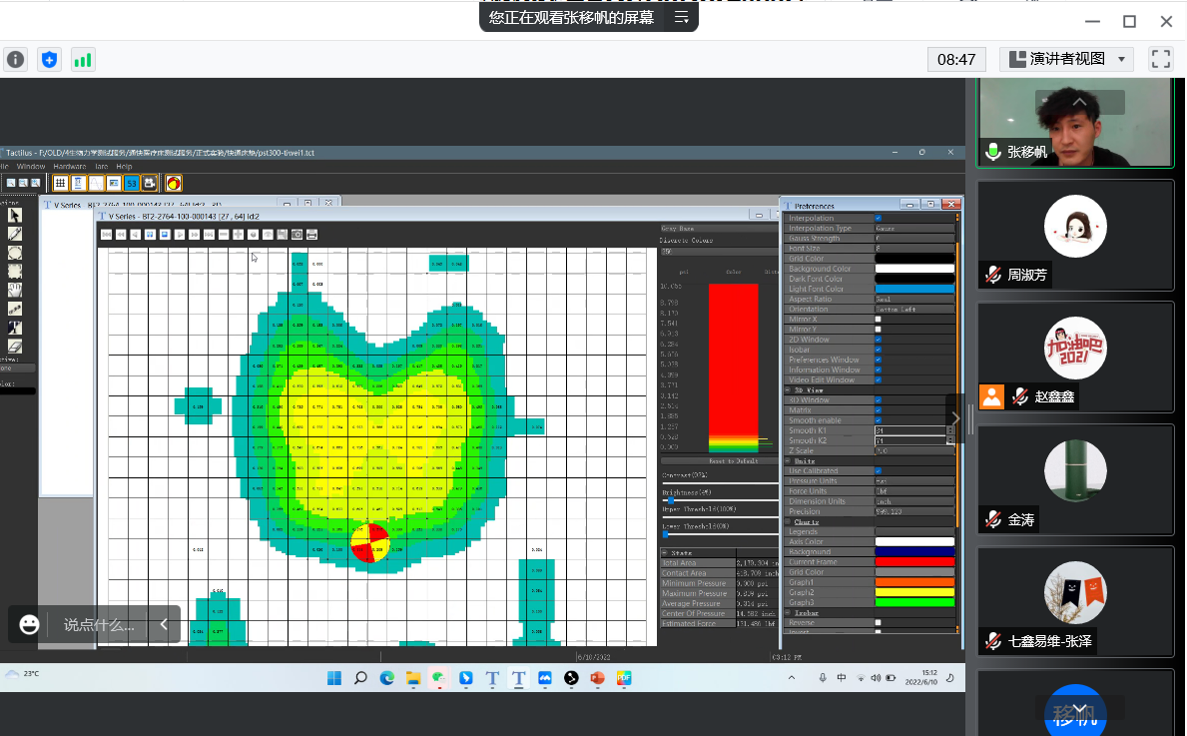Select the pencil drawing tool
The width and height of the screenshot is (1187, 736).
[14, 234]
